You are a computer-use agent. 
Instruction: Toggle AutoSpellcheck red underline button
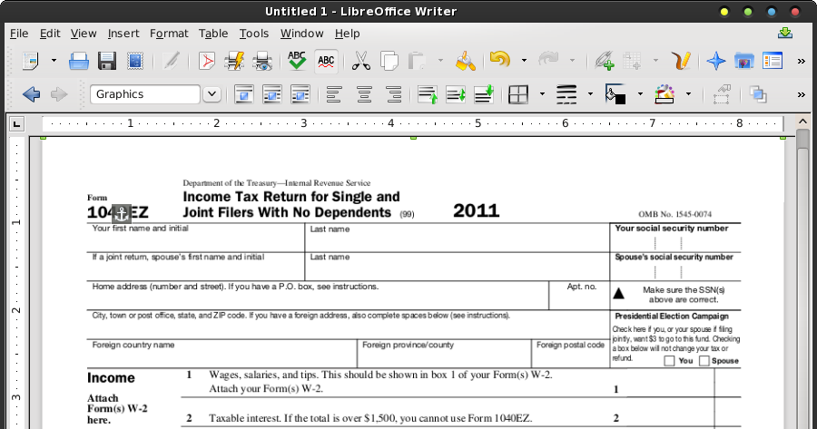(326, 61)
